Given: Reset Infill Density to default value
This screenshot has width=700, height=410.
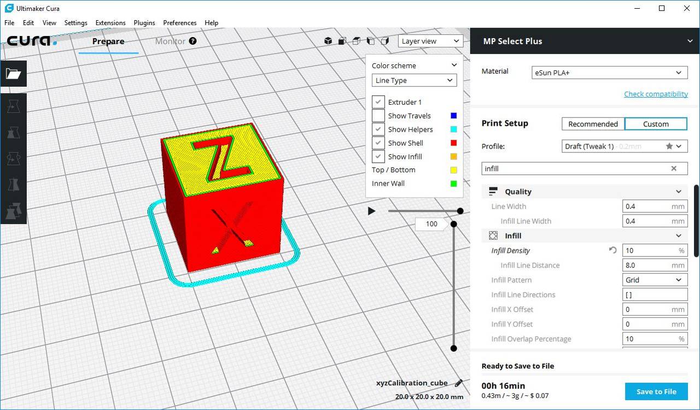Looking at the screenshot, I should (612, 250).
